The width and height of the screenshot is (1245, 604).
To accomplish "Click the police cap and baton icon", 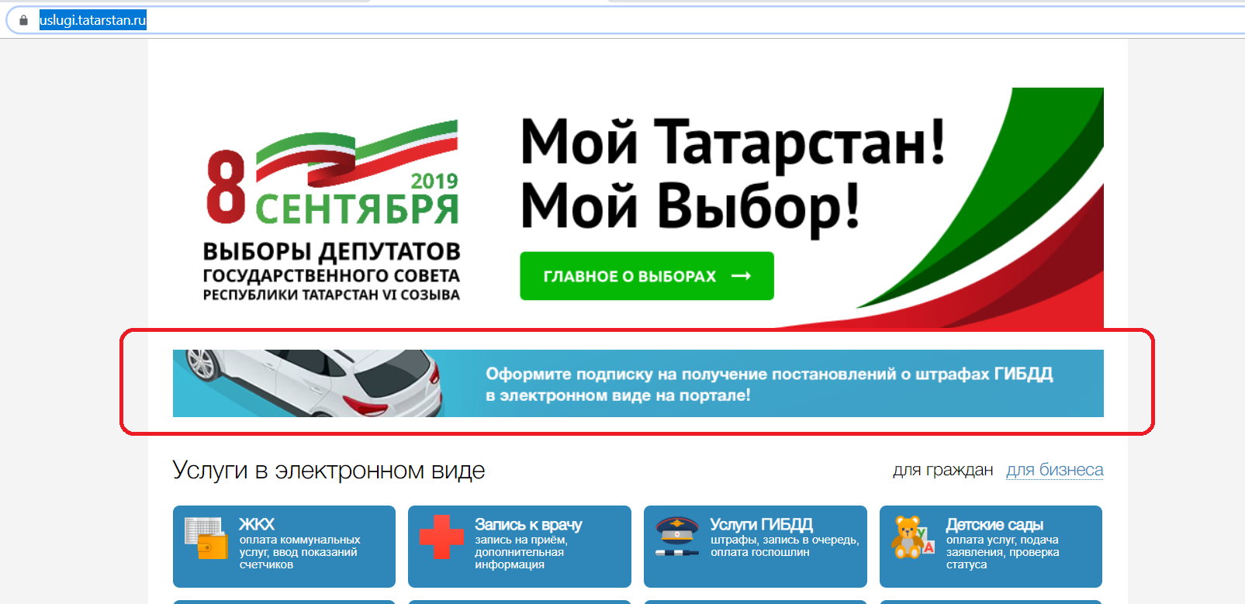I will [677, 537].
